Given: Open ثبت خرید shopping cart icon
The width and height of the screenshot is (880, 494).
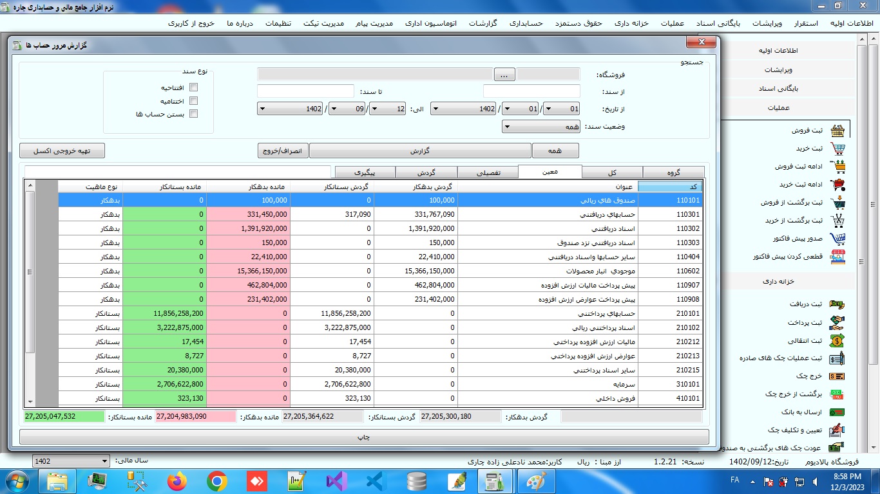Looking at the screenshot, I should click(x=837, y=149).
